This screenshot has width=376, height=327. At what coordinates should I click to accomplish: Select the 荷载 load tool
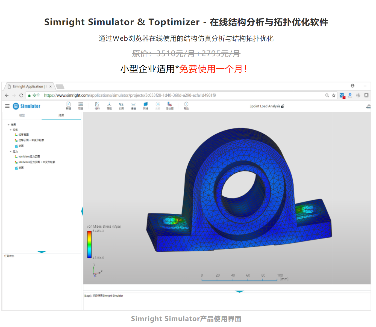[x=109, y=106]
